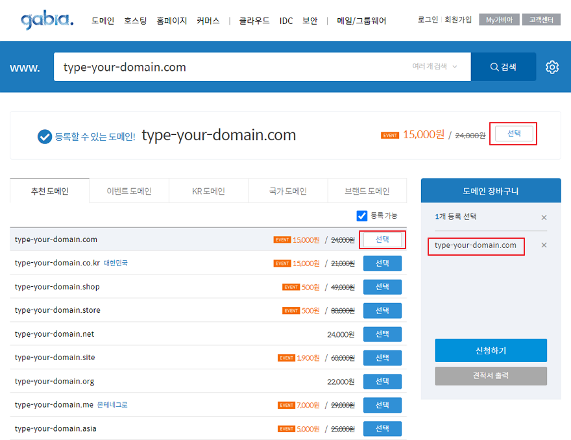This screenshot has height=440, width=571.
Task: Click the 로그인 link
Action: (428, 19)
